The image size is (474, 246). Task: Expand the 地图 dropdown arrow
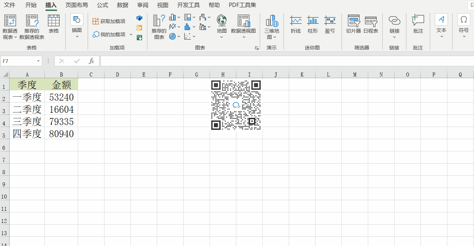(x=222, y=37)
